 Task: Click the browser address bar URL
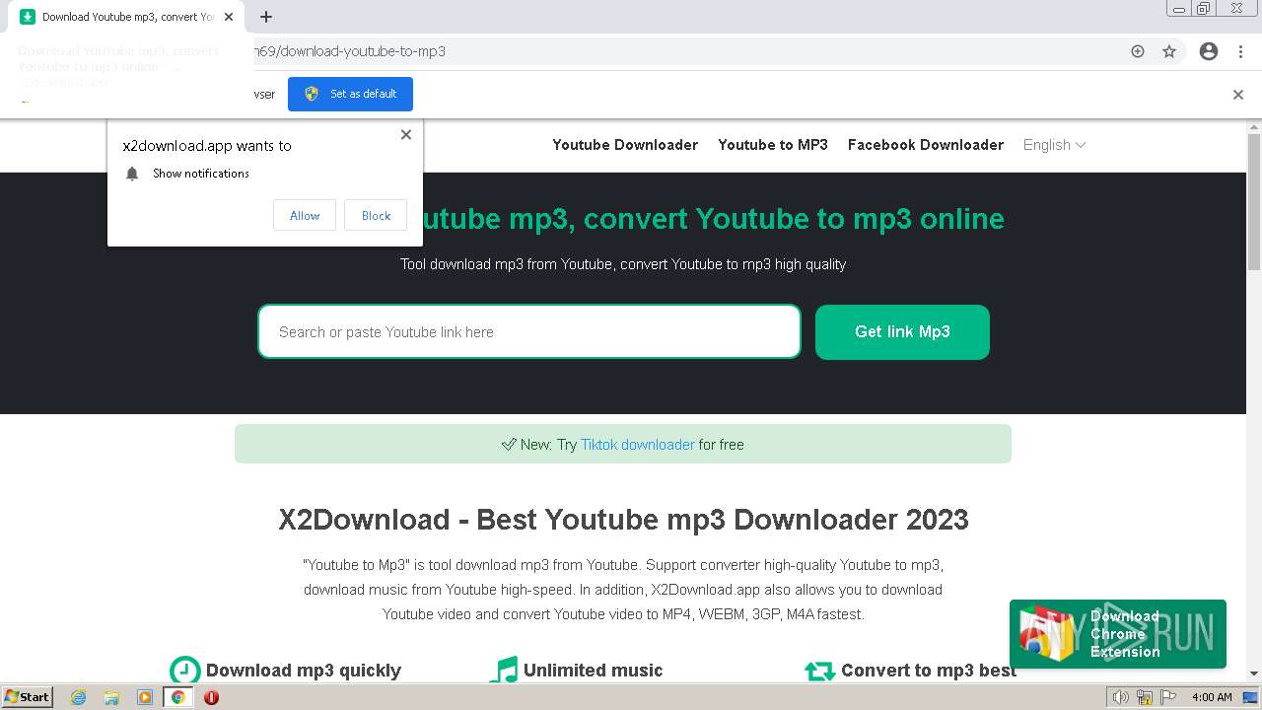click(x=350, y=51)
